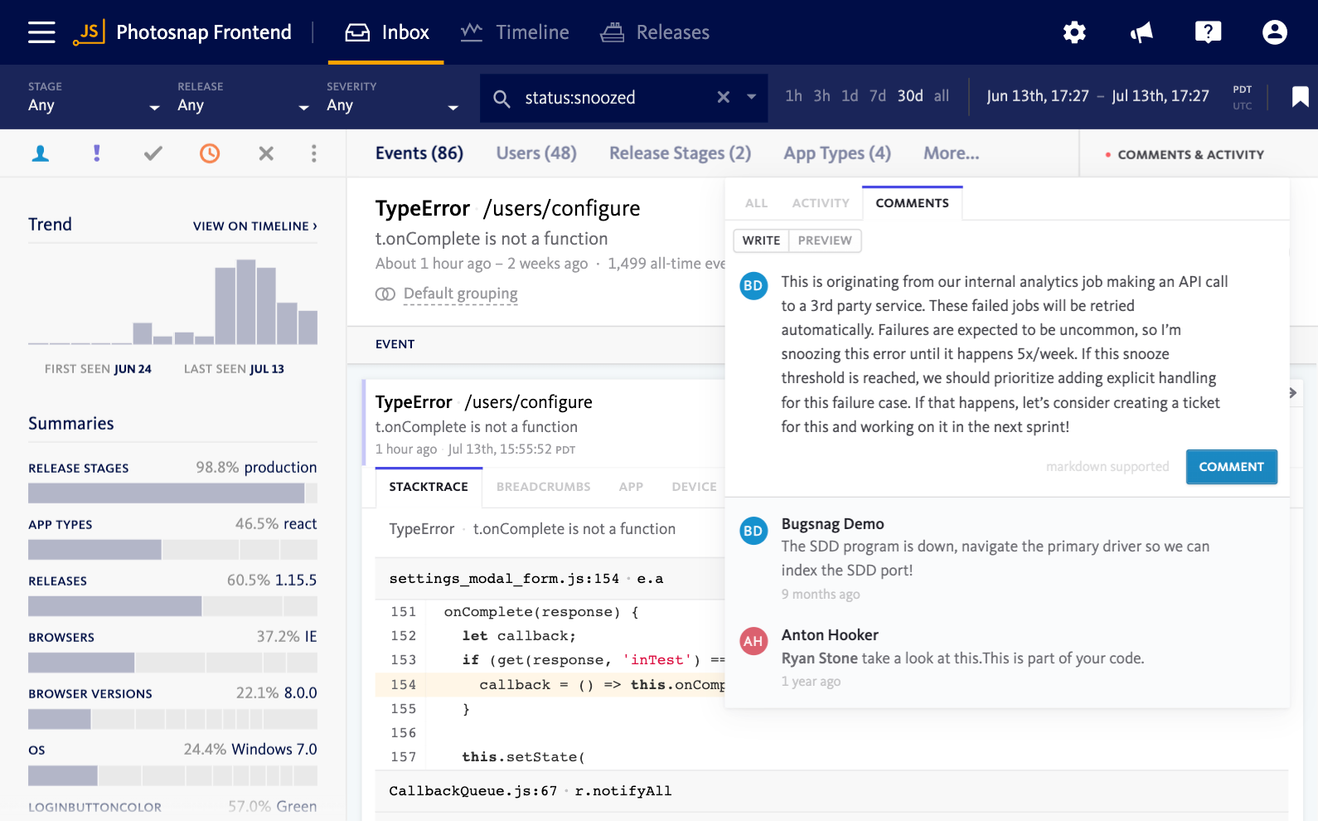Image resolution: width=1318 pixels, height=821 pixels.
Task: Click the assign collaborator person icon
Action: [40, 153]
